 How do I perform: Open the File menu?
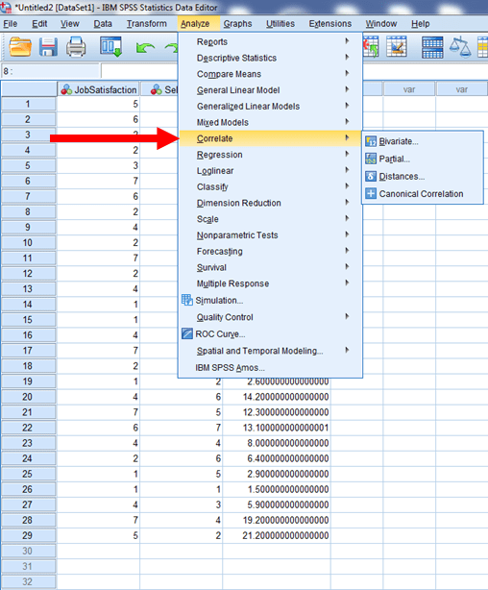(x=11, y=24)
